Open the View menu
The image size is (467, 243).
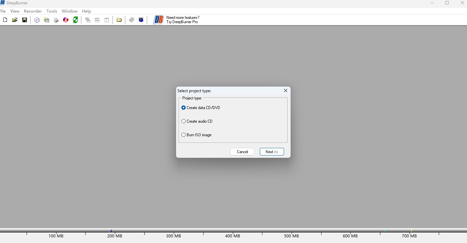[15, 11]
